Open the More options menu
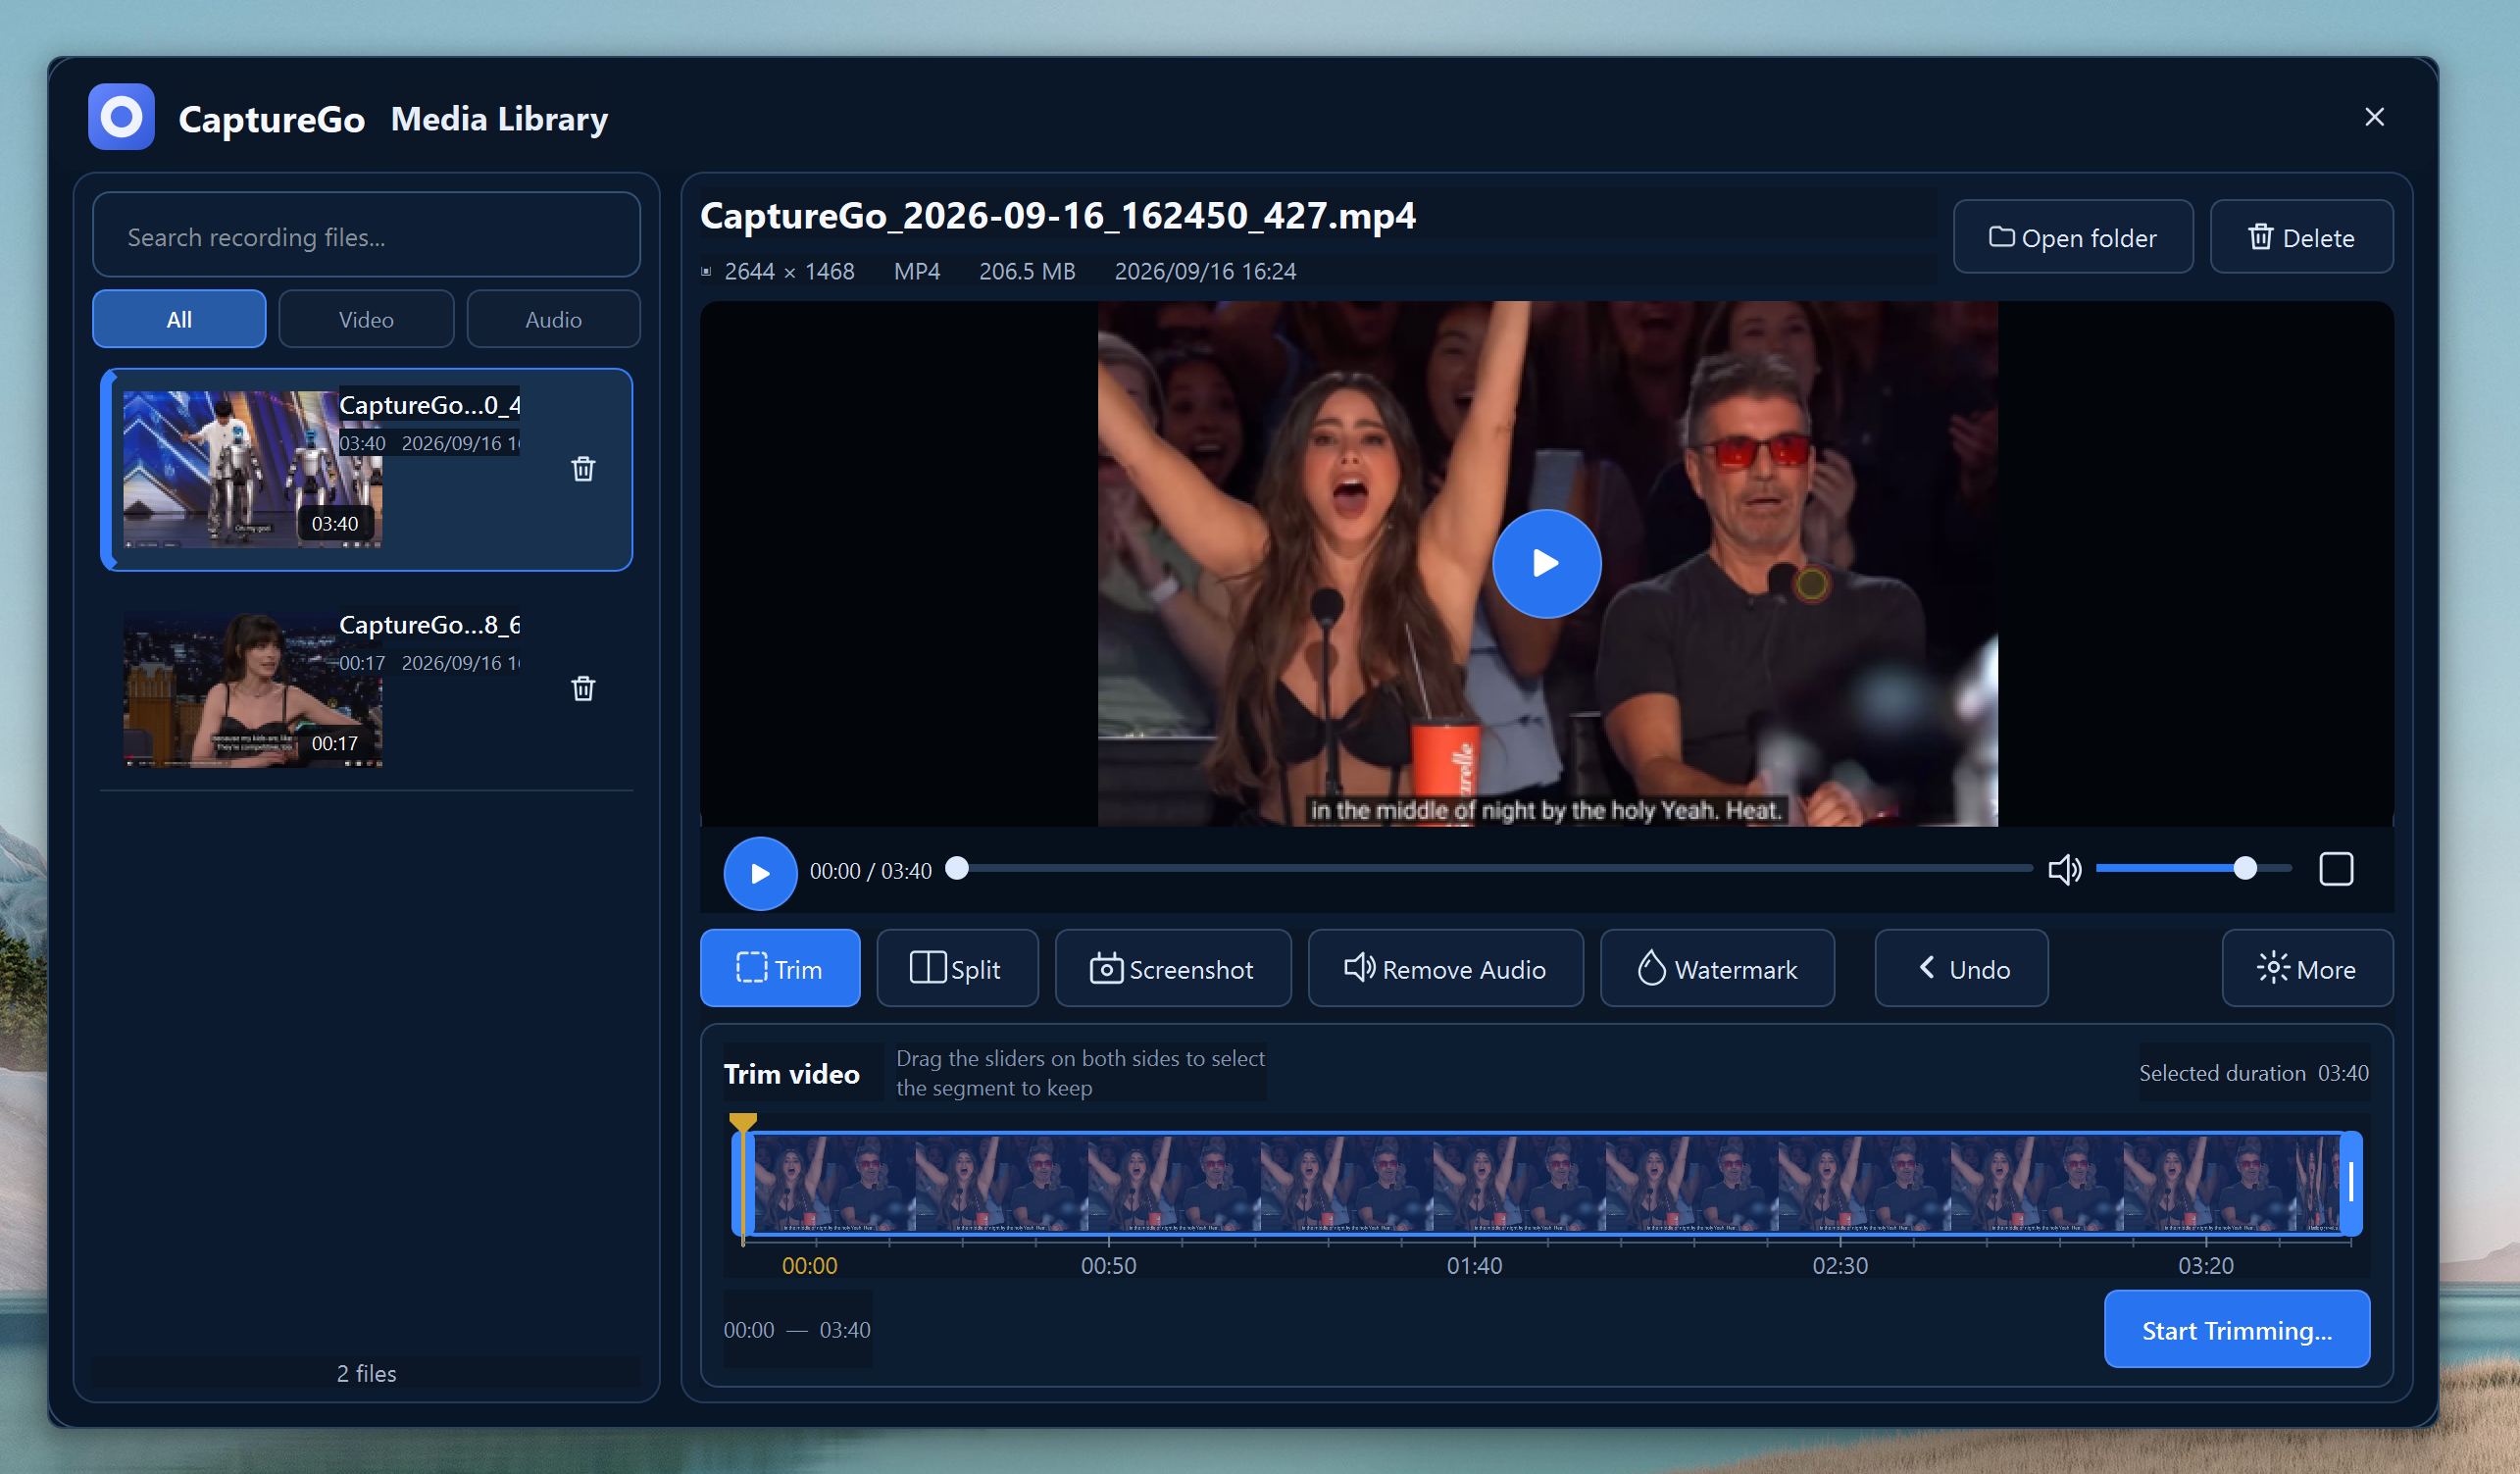 pos(2307,968)
